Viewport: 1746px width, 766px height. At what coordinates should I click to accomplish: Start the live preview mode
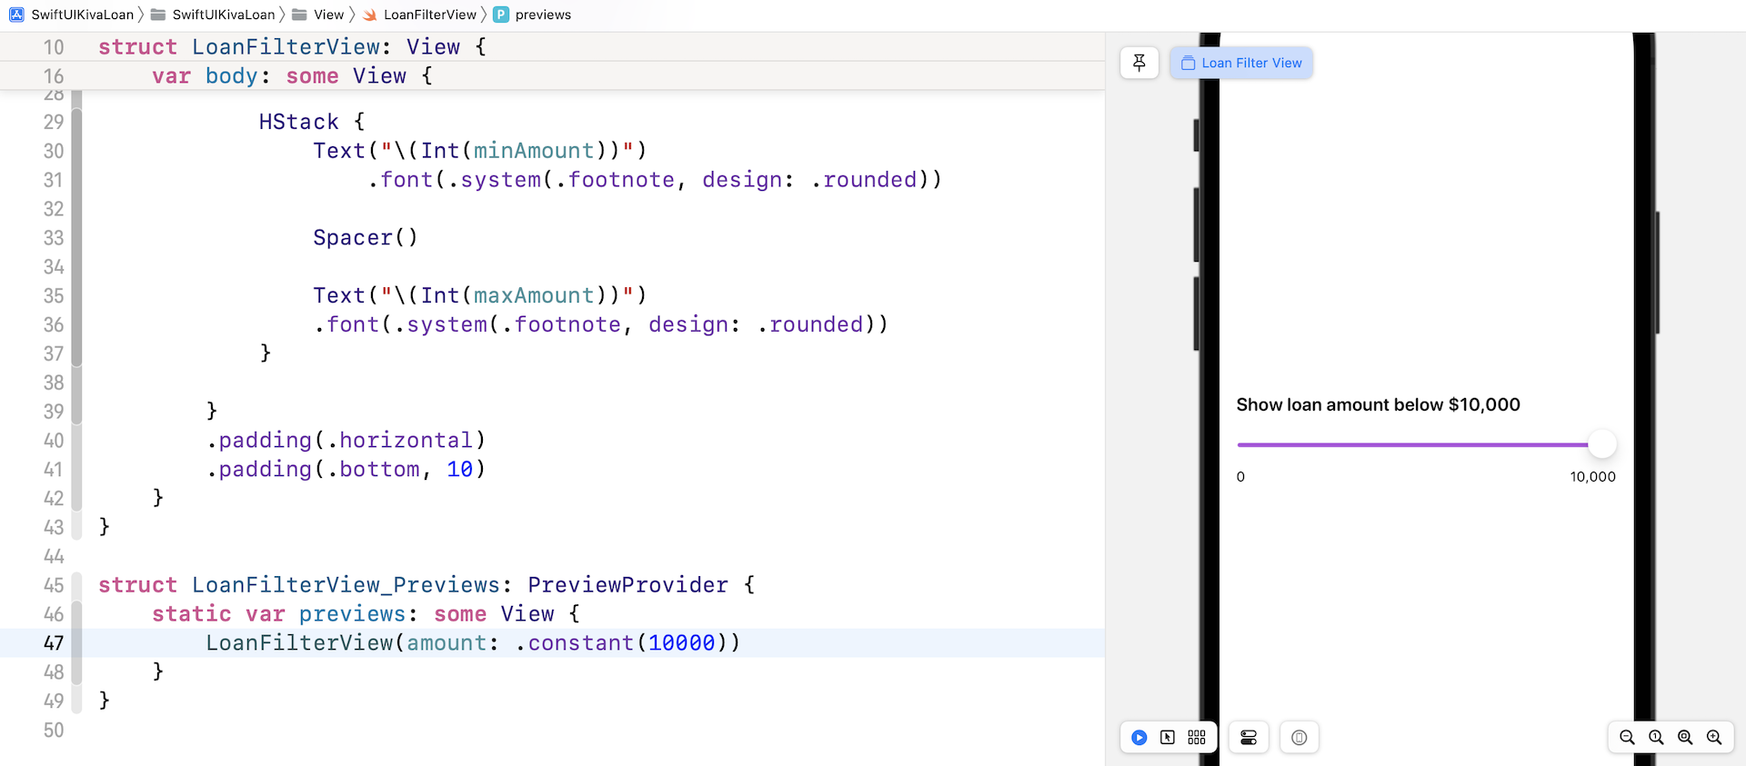click(x=1139, y=738)
